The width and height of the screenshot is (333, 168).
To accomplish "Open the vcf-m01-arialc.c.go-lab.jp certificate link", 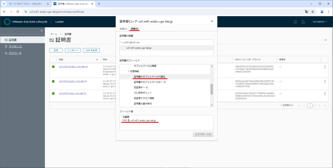I will (73, 66).
